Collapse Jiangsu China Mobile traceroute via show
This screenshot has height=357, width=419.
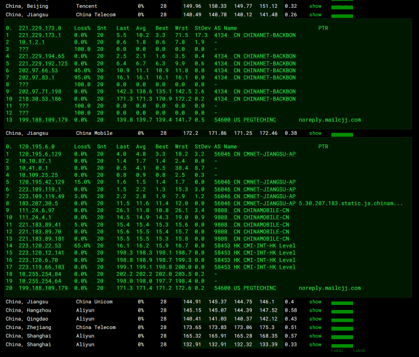coord(316,133)
